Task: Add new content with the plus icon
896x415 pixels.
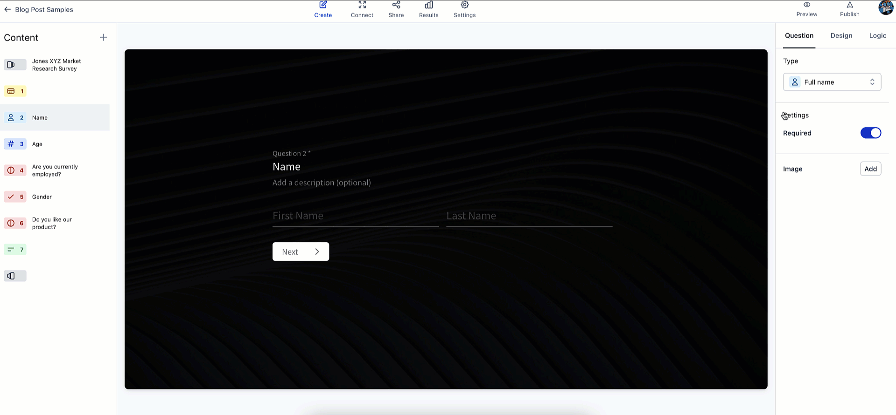Action: [x=103, y=37]
